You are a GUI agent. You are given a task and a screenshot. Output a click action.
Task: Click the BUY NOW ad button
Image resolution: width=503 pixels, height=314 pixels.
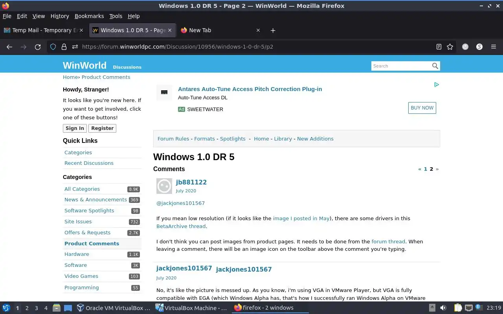[x=422, y=108]
